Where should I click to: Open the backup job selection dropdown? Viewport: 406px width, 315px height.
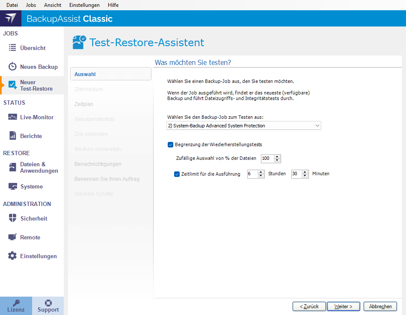pyautogui.click(x=317, y=126)
